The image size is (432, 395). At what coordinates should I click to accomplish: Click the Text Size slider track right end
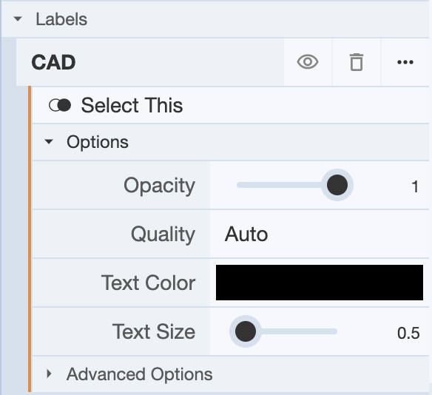point(335,331)
